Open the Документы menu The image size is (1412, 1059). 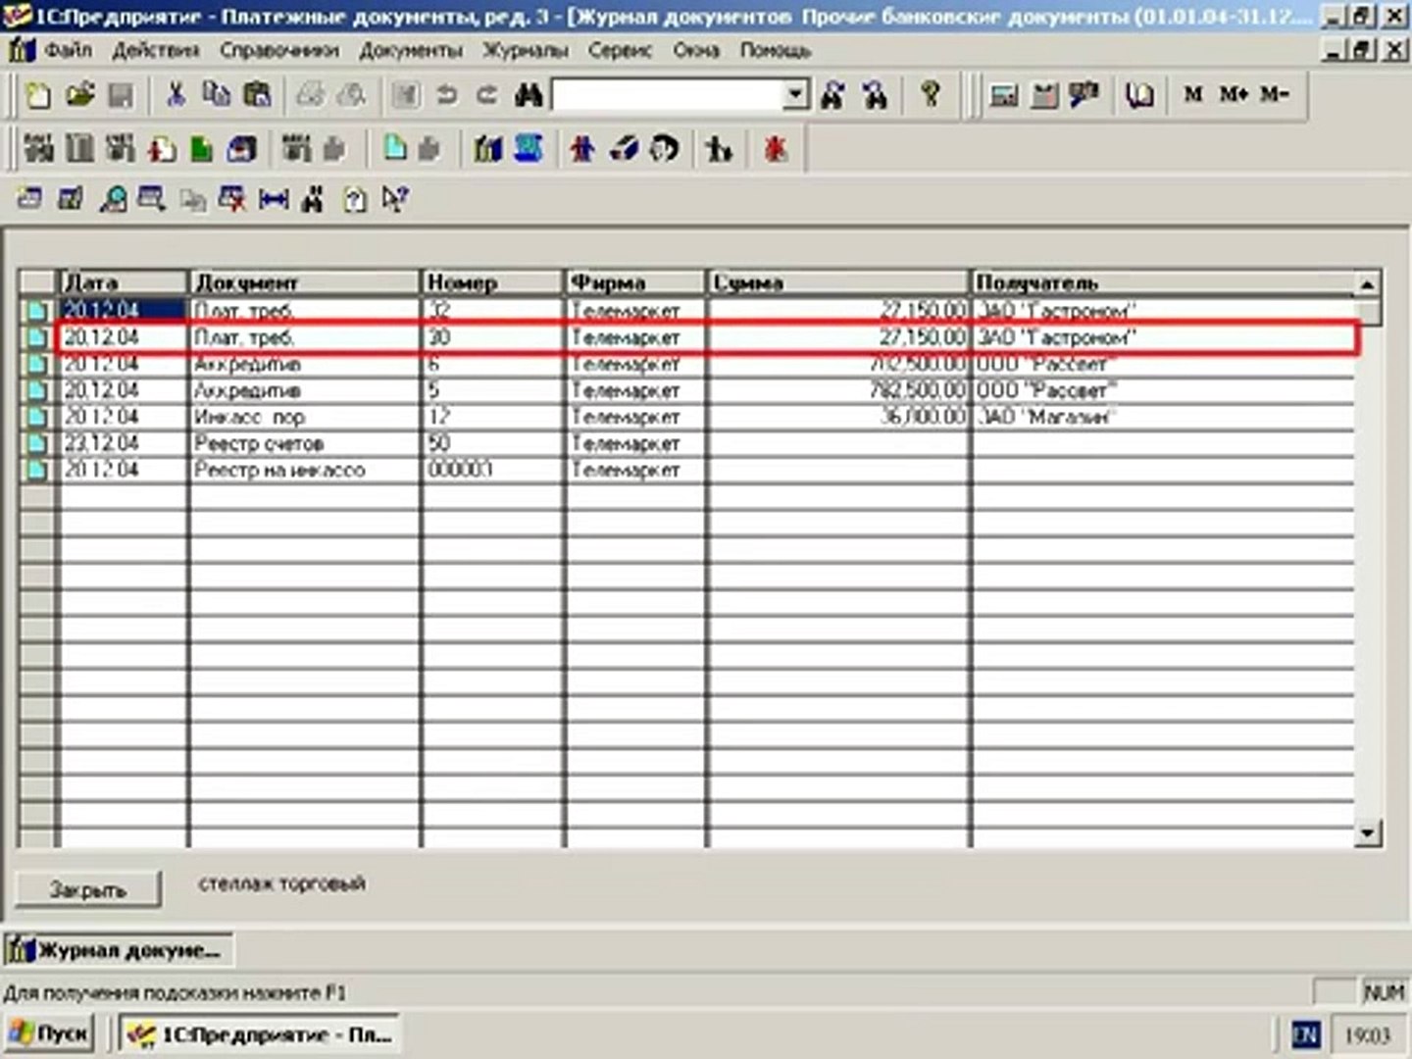click(x=411, y=49)
